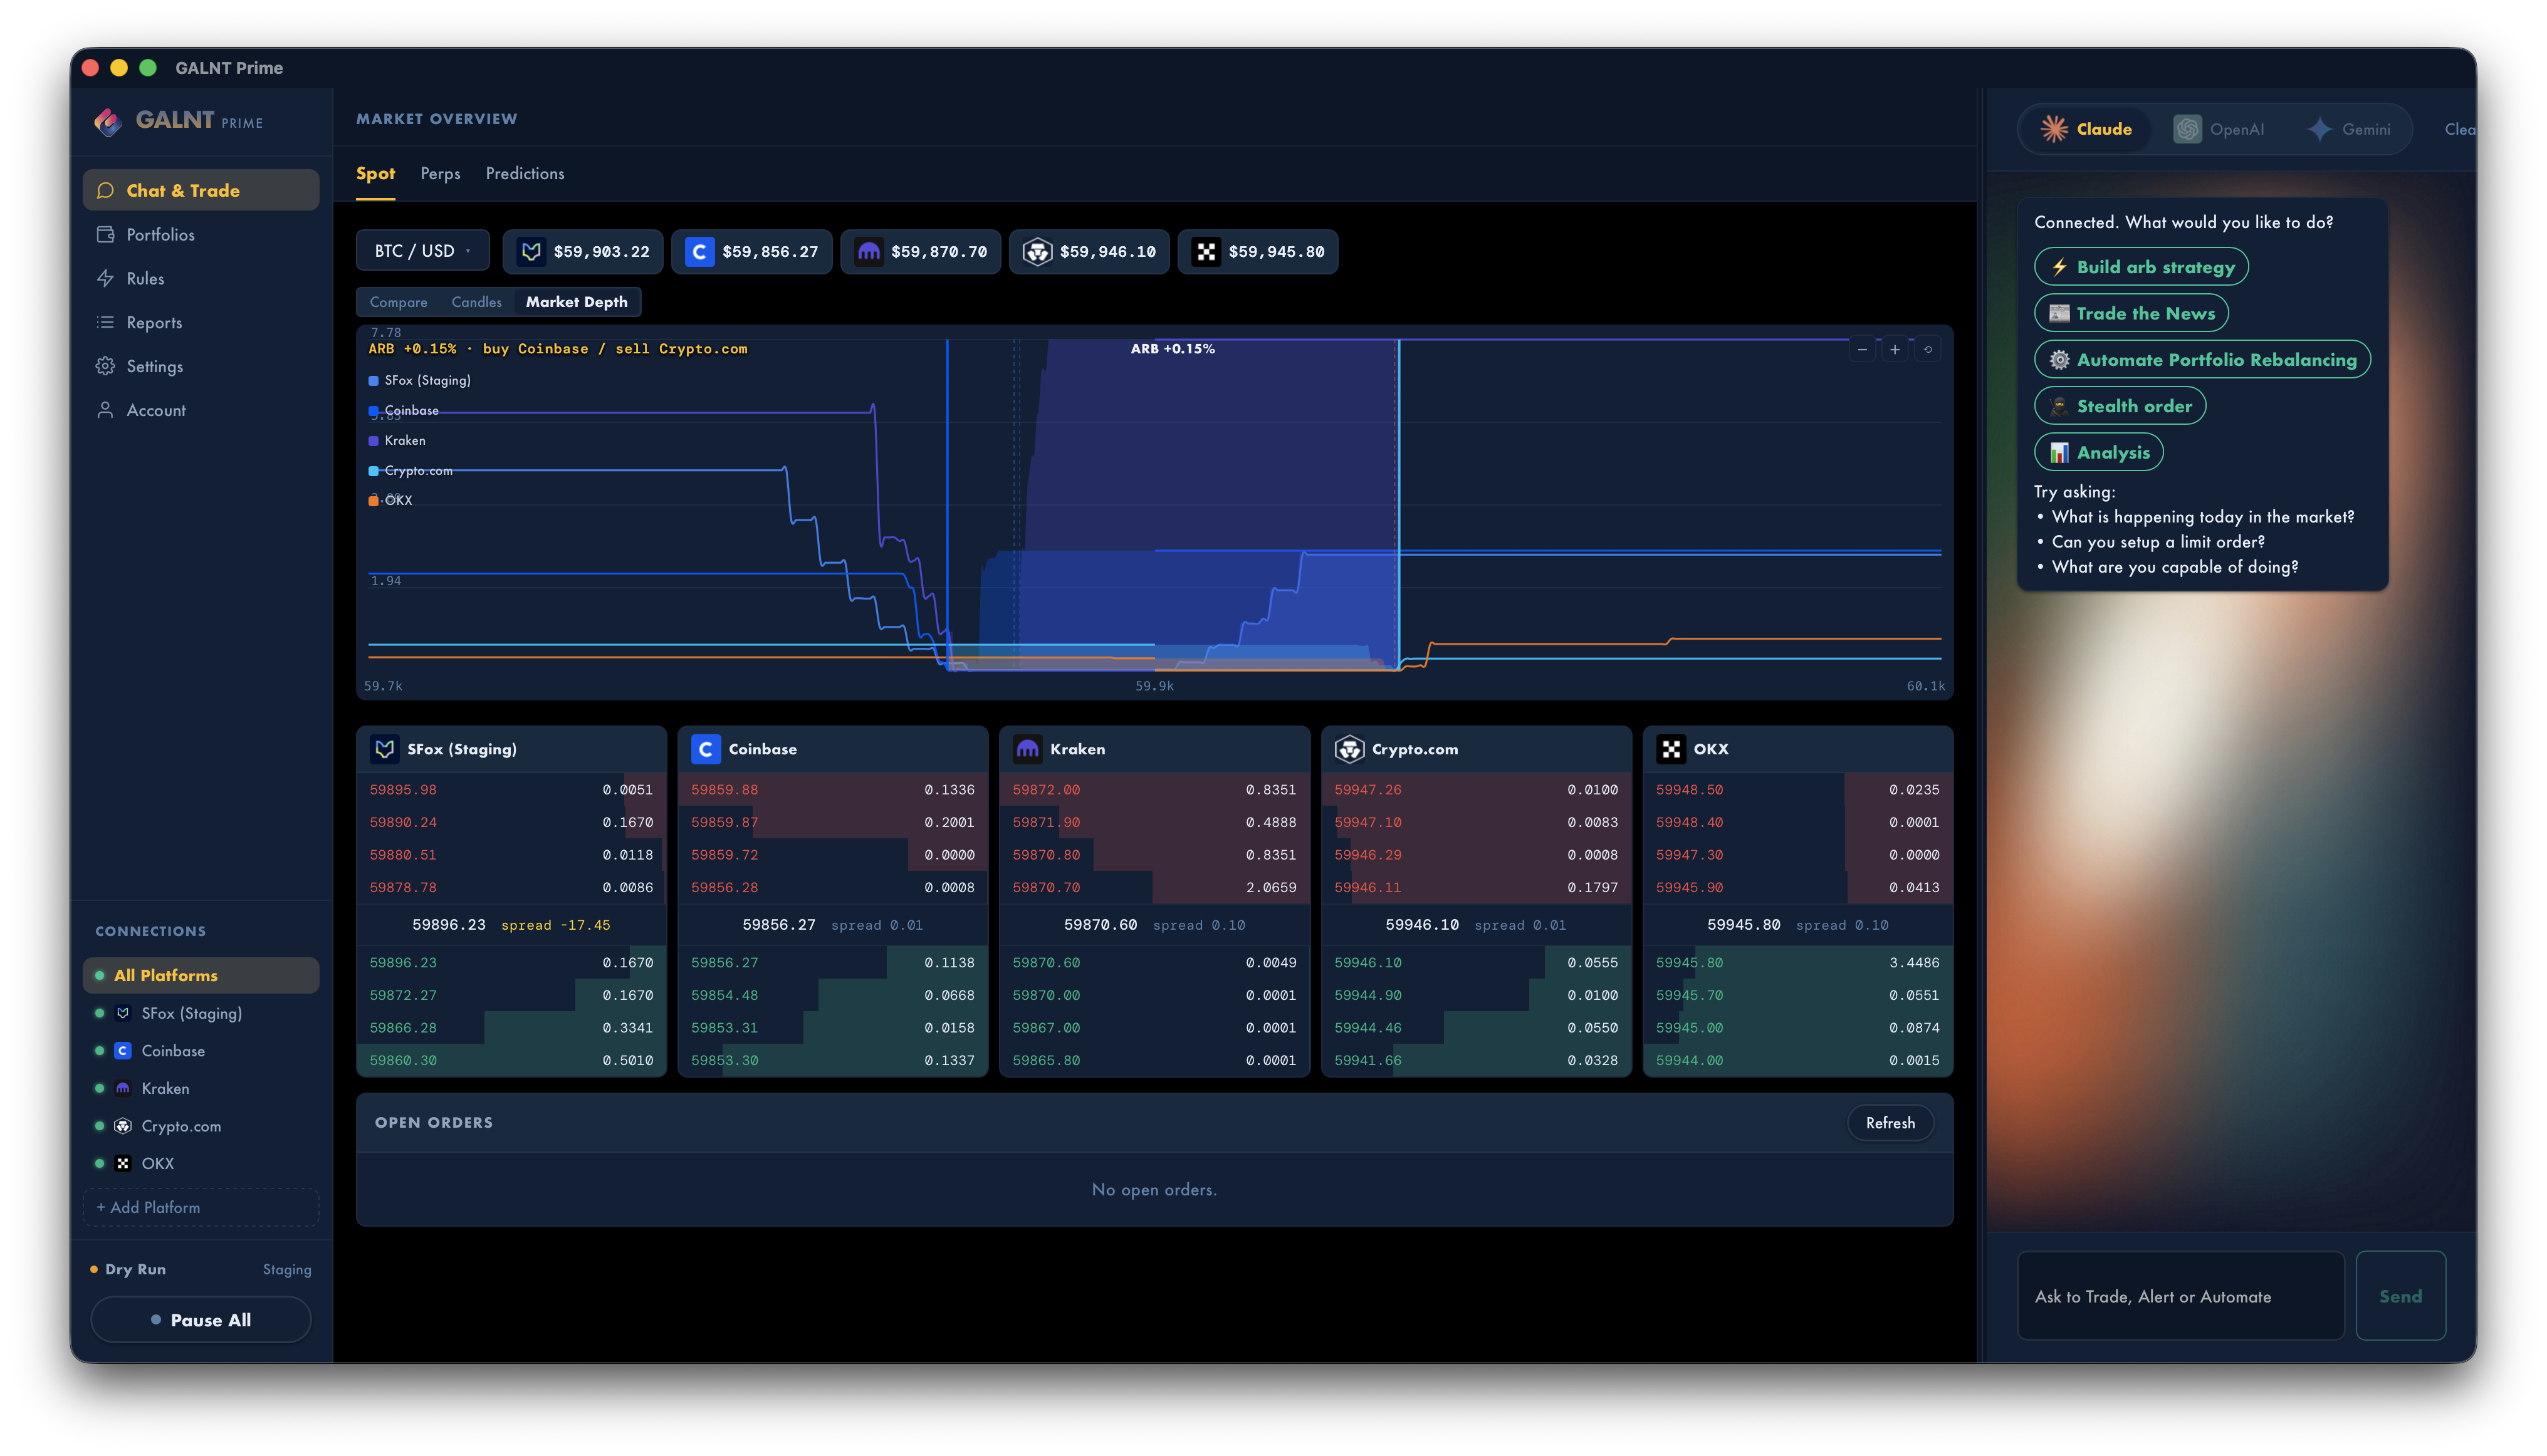Click the Kraken icon in the Connections list
The image size is (2547, 1456).
123,1088
